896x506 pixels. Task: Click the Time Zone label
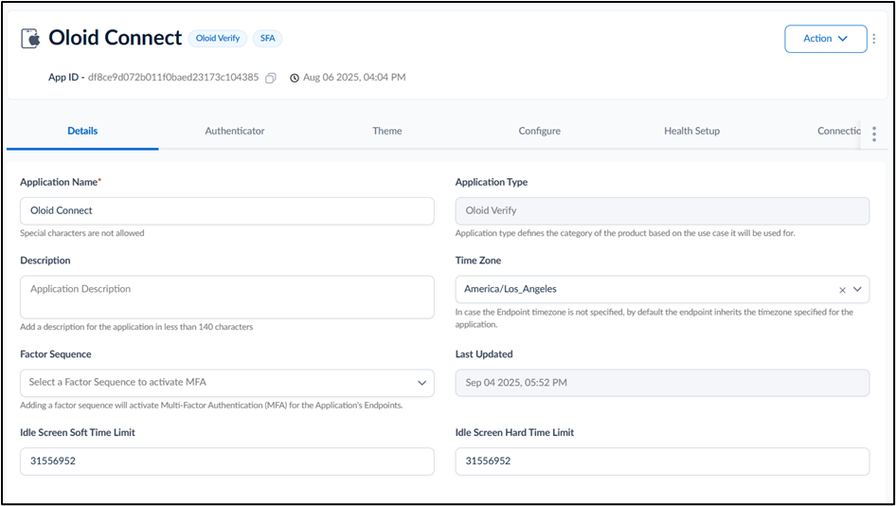click(x=478, y=261)
